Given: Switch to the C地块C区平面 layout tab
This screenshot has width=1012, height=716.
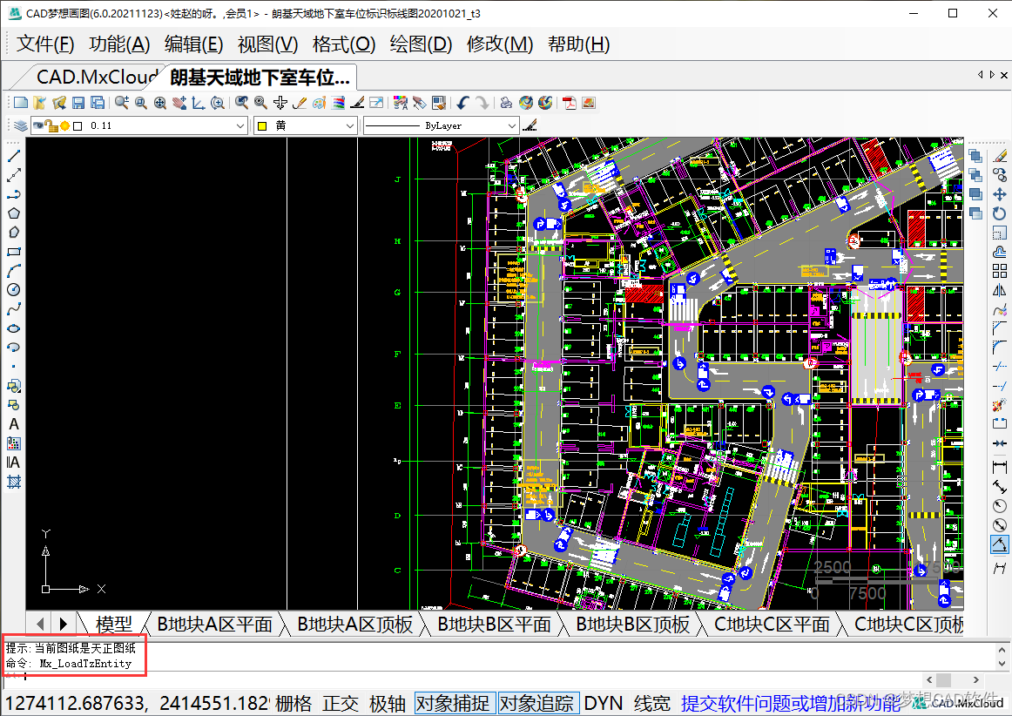Looking at the screenshot, I should [772, 625].
